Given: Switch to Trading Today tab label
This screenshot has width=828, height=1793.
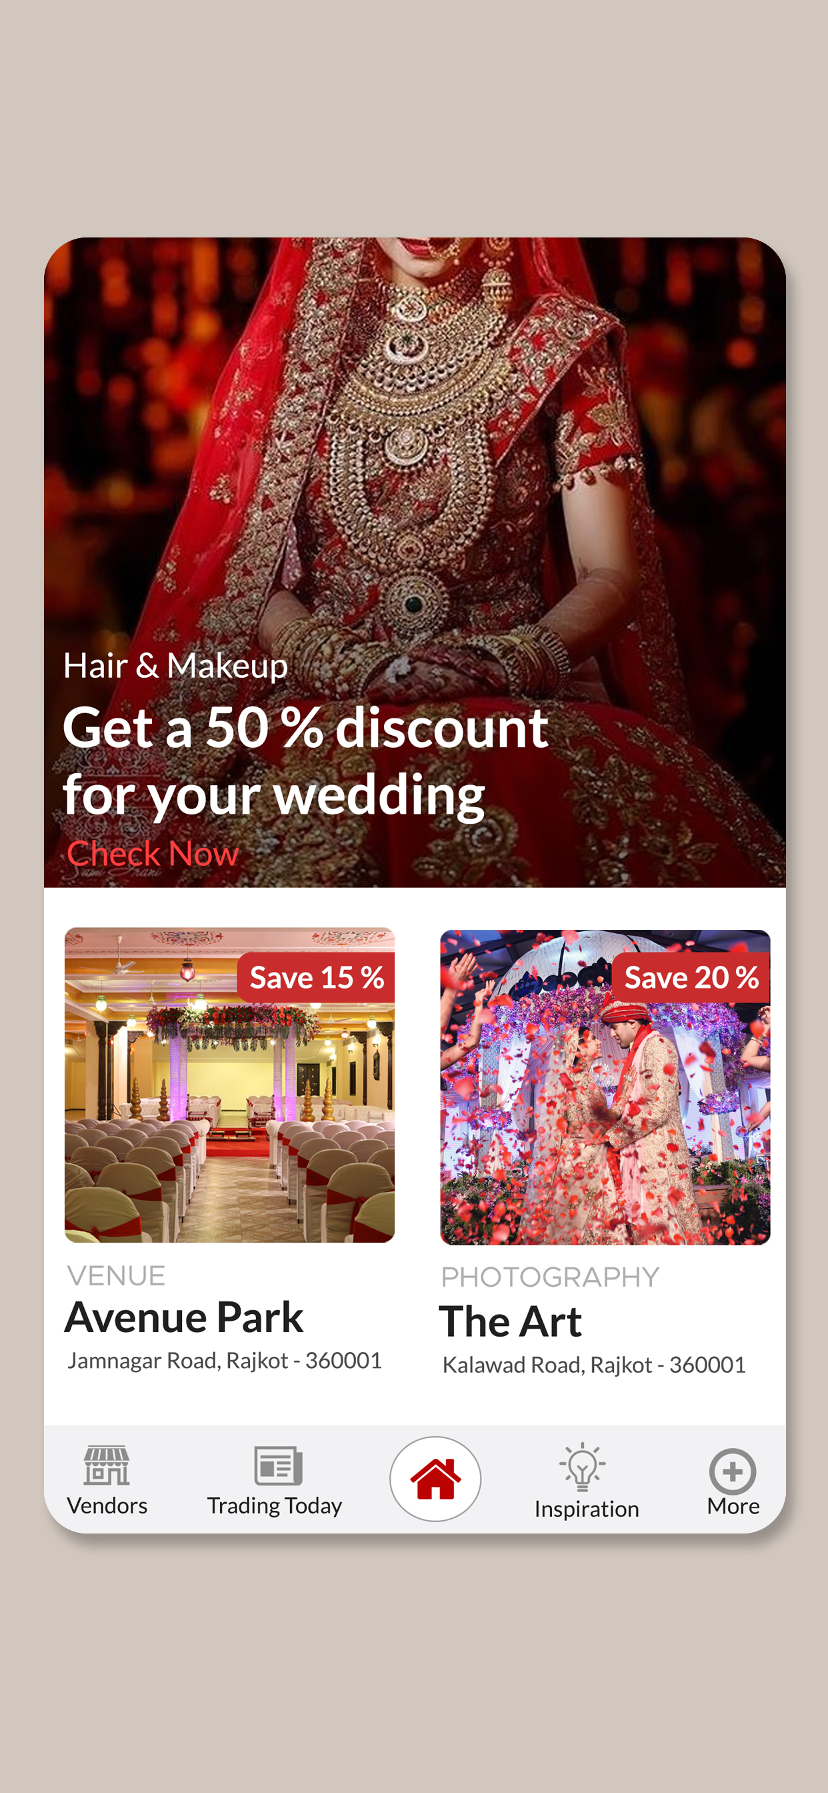Looking at the screenshot, I should click(275, 1506).
